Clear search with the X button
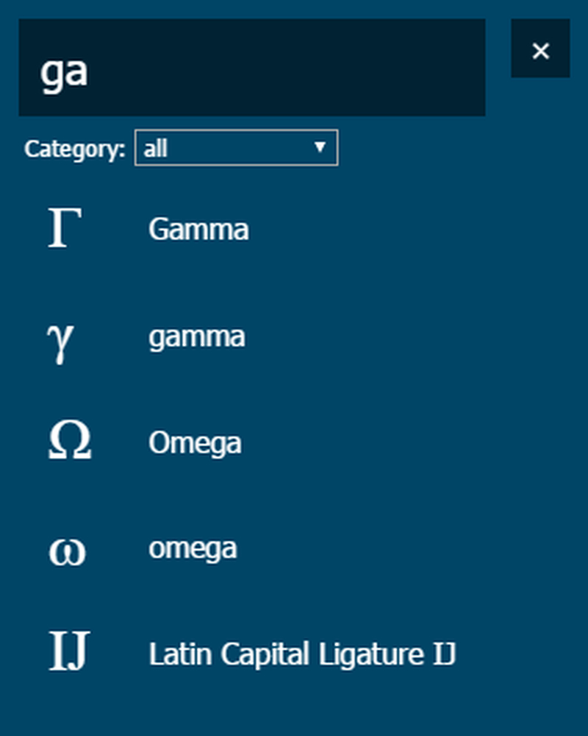 click(x=541, y=49)
